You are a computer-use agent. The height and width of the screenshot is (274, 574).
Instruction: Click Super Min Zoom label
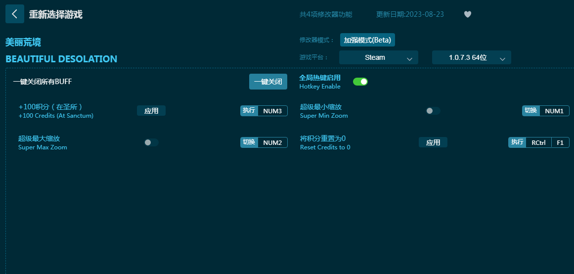click(x=324, y=116)
